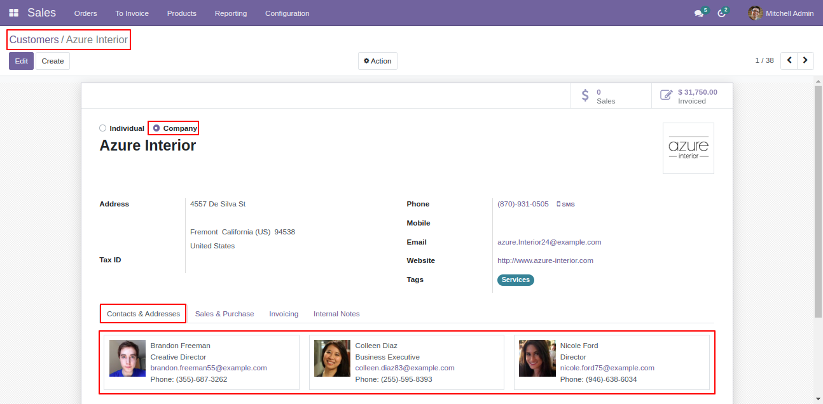Open the Mitchell Admin user menu
823x404 pixels.
[x=781, y=13]
